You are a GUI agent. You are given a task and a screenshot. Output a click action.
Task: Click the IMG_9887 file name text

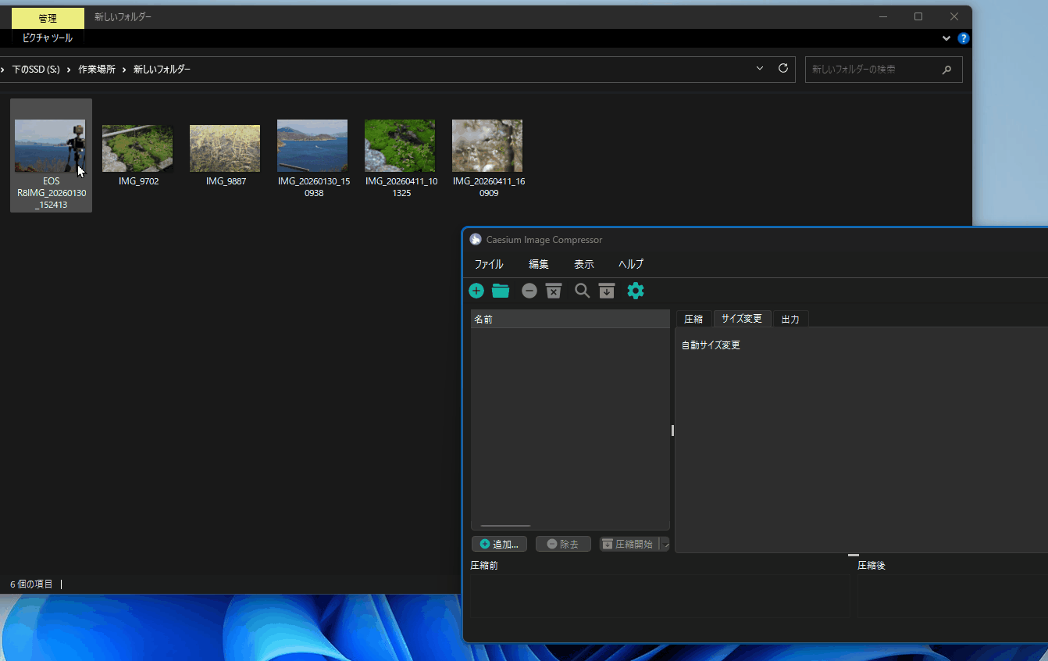(x=226, y=181)
